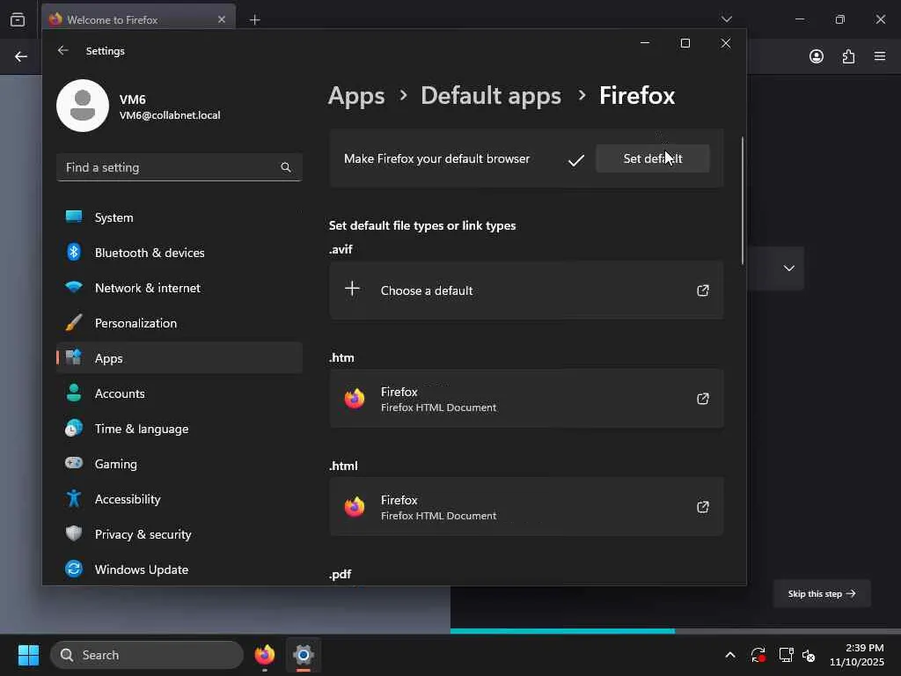Go to Default apps breadcrumb
Viewport: 901px width, 676px height.
[x=491, y=95]
